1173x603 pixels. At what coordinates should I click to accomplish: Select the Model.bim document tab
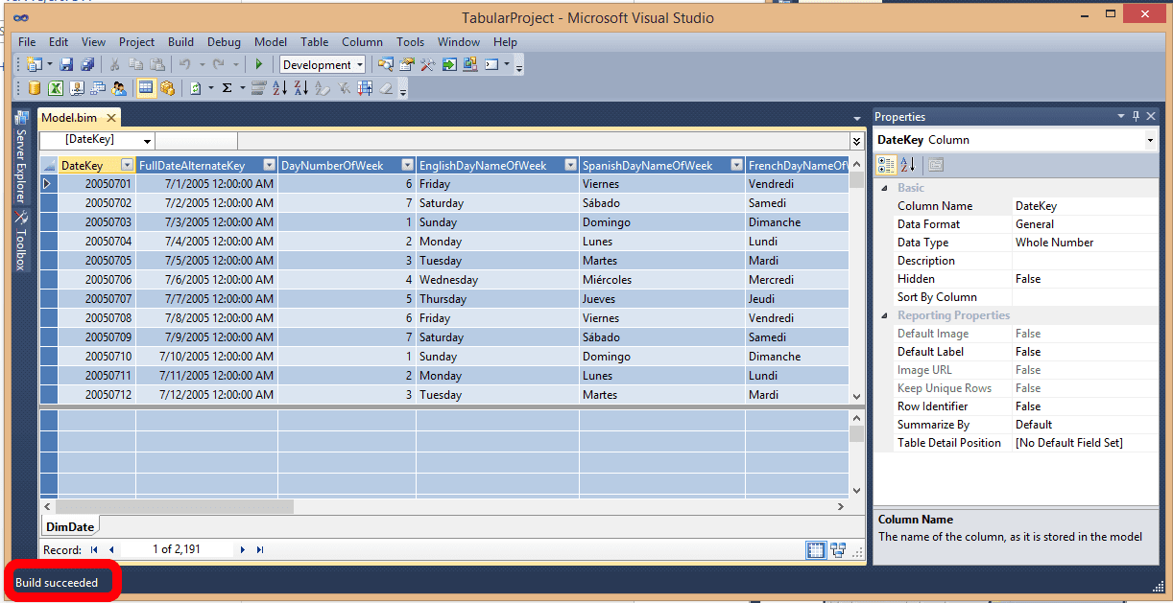(69, 118)
